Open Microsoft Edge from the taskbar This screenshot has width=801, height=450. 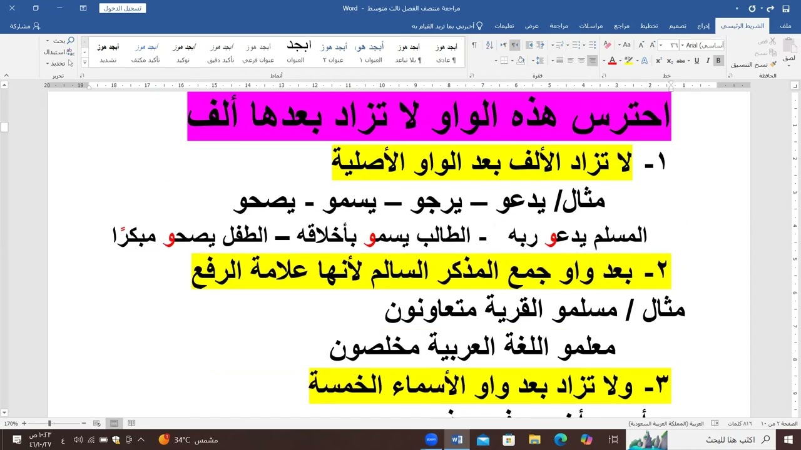coord(560,440)
